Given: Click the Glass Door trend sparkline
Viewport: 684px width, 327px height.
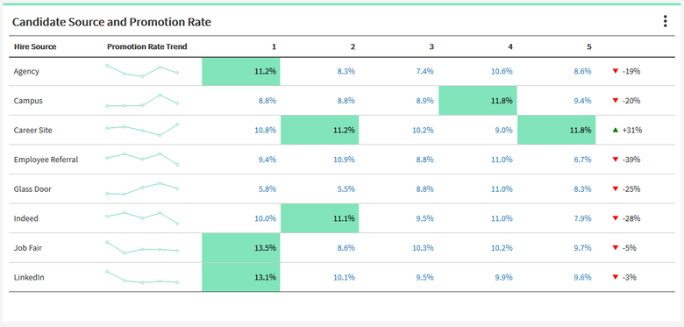Looking at the screenshot, I should [x=142, y=188].
